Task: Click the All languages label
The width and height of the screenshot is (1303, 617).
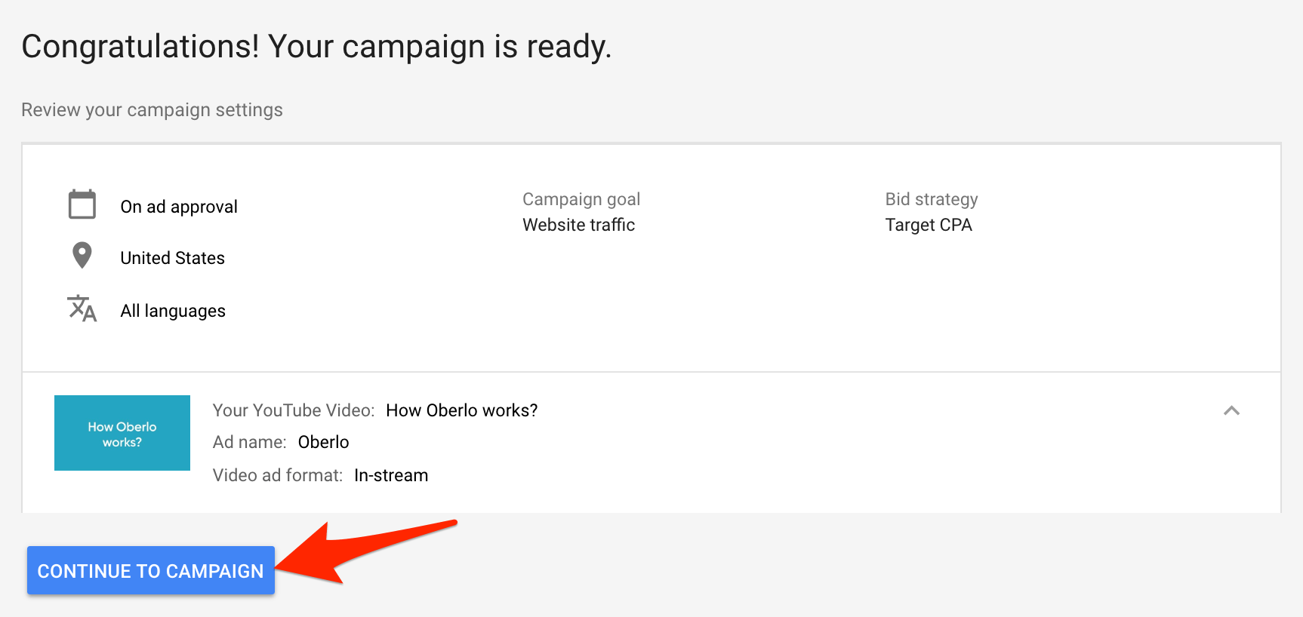Action: coord(173,311)
